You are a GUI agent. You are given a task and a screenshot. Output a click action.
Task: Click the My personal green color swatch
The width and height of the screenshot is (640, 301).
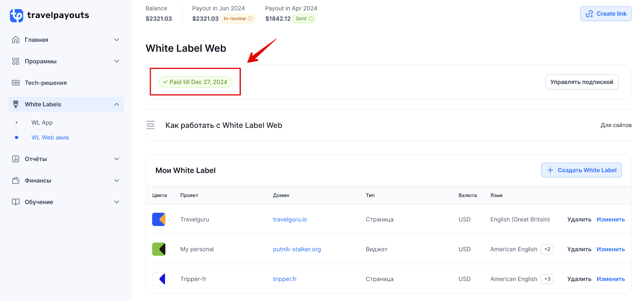159,249
